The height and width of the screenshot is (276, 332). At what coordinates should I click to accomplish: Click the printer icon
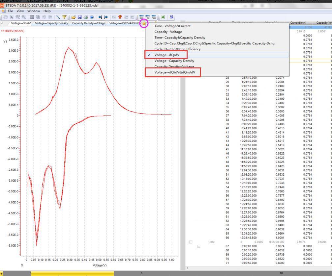[85, 17]
